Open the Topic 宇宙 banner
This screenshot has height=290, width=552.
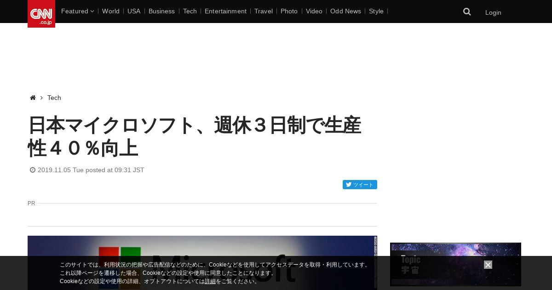point(455,264)
